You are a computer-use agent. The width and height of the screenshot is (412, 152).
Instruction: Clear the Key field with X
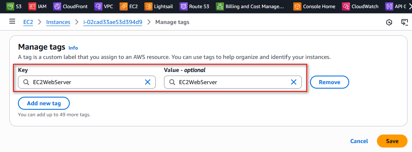pyautogui.click(x=148, y=82)
